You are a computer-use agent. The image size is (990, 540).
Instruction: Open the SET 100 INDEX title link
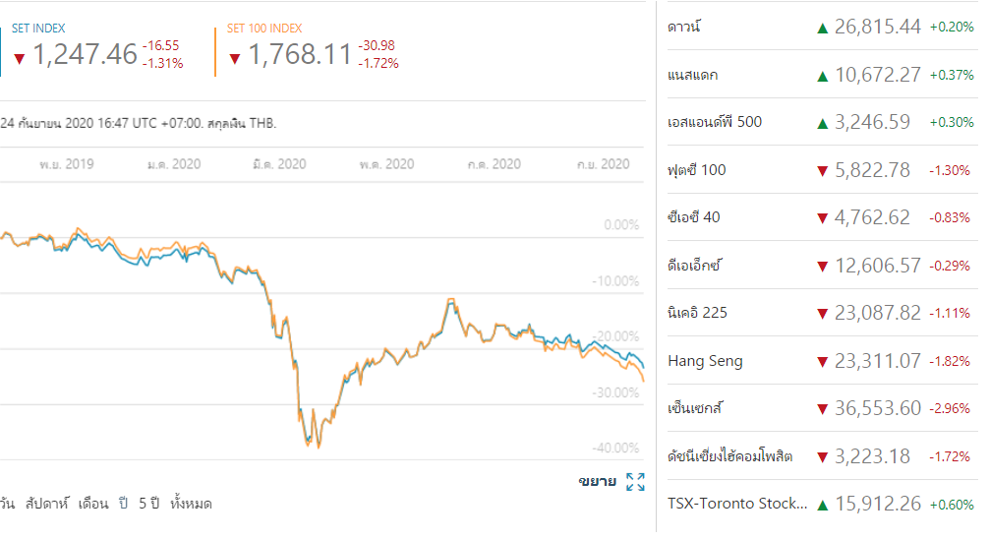[x=264, y=29]
